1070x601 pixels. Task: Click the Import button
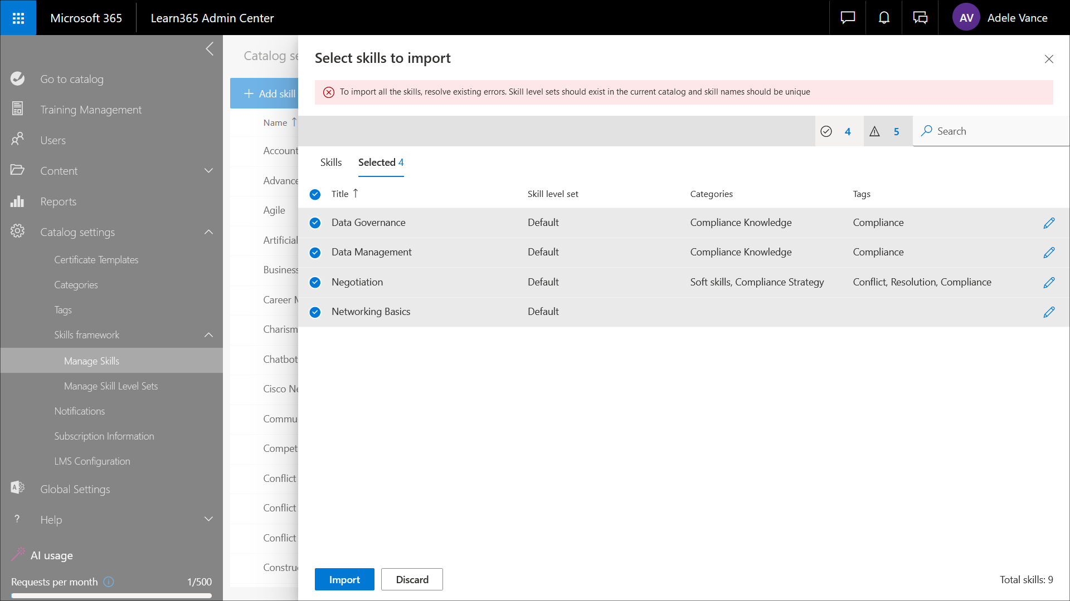tap(344, 579)
